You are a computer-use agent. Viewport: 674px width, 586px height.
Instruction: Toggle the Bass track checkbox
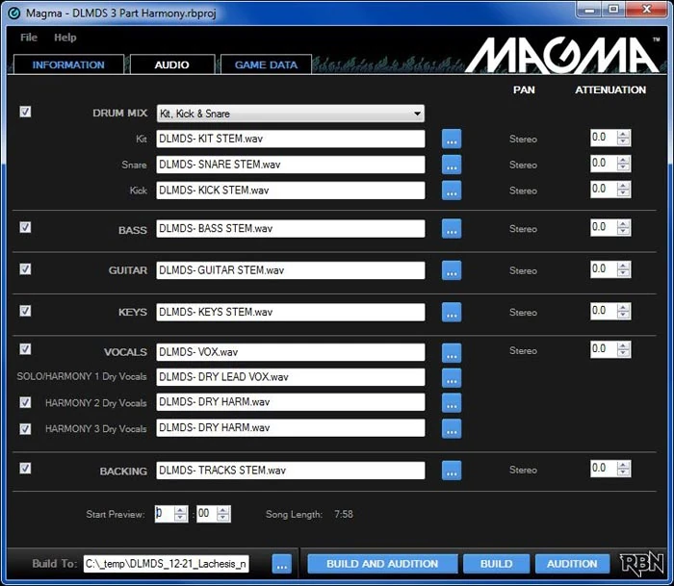pyautogui.click(x=25, y=227)
